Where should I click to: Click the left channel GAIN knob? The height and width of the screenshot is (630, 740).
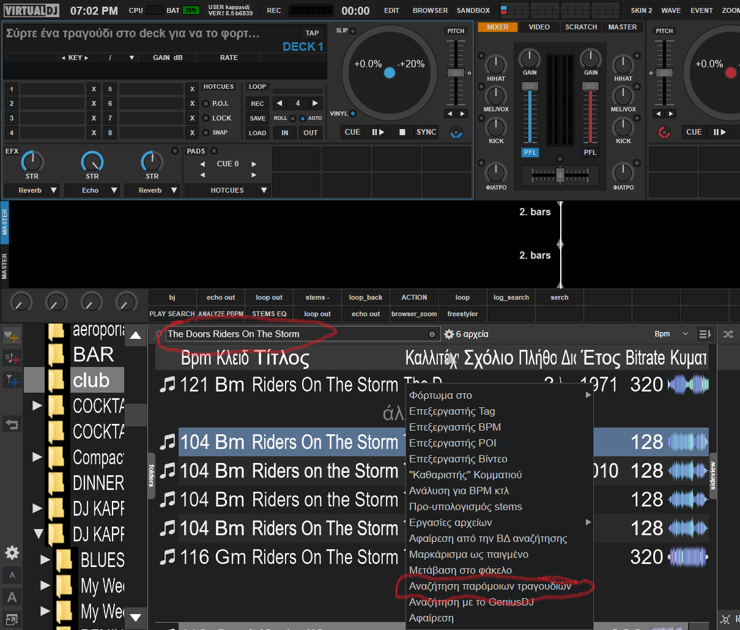coord(530,59)
